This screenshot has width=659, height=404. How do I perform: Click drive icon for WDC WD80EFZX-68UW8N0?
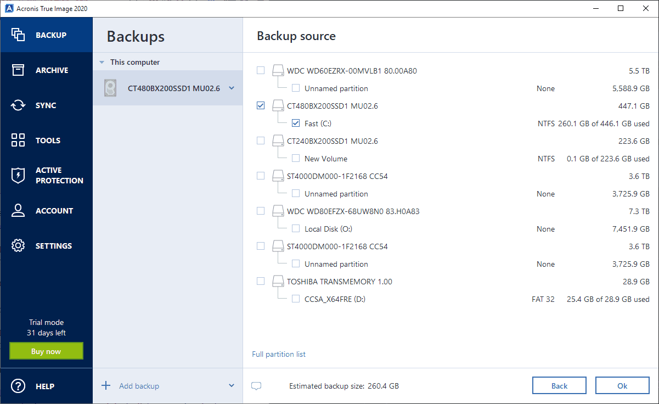(278, 211)
